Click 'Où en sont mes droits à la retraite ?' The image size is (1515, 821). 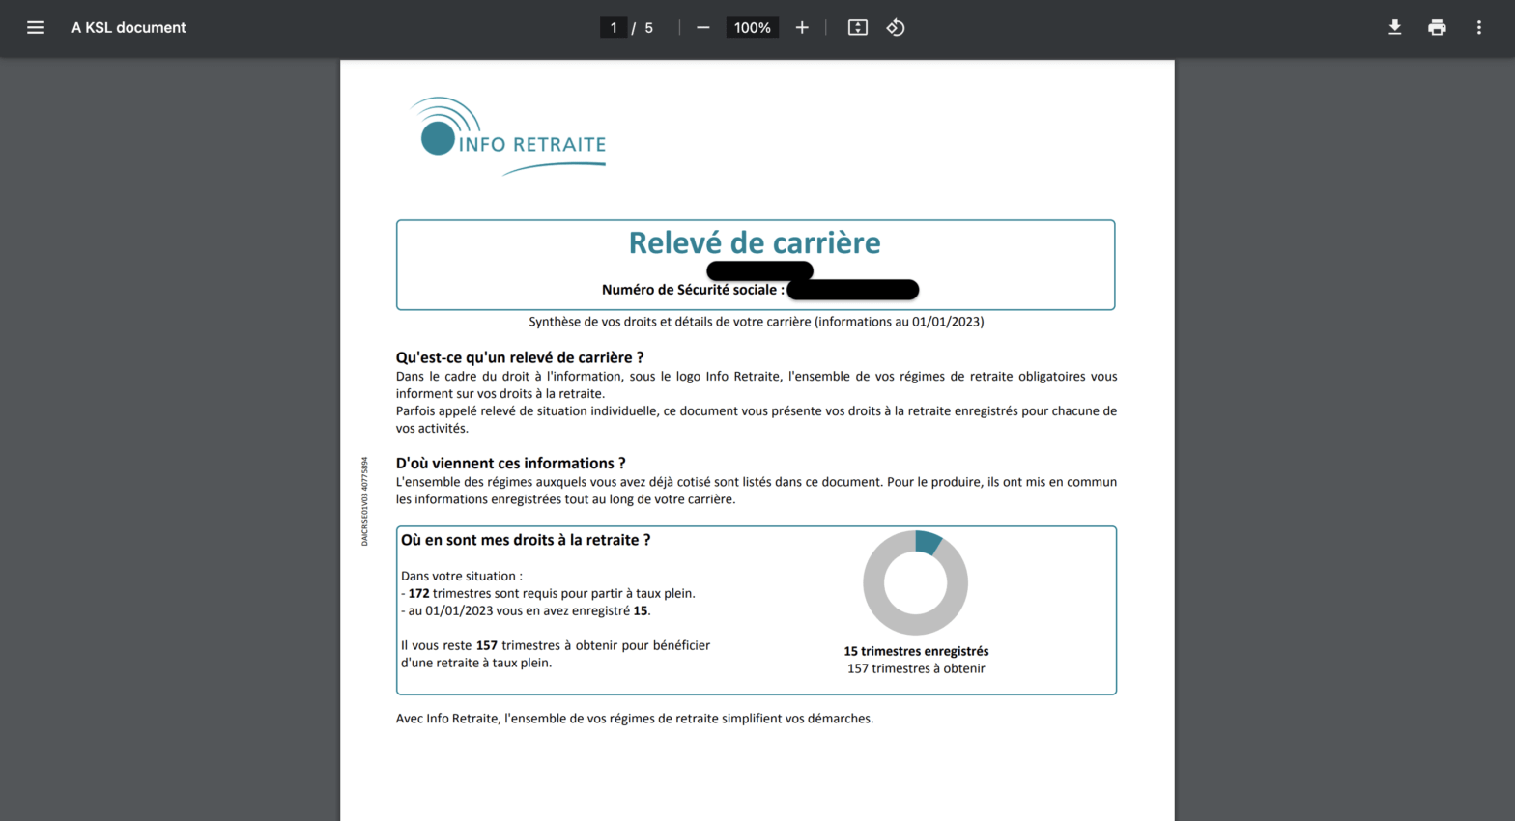526,540
